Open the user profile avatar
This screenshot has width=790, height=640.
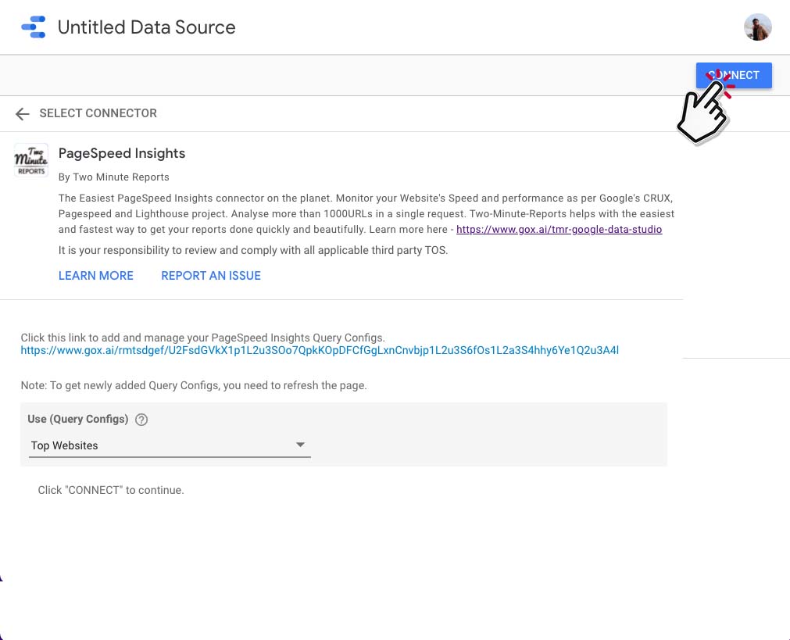pos(758,27)
